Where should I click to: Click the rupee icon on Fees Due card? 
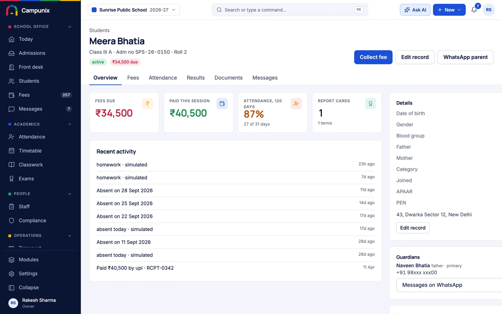148,104
